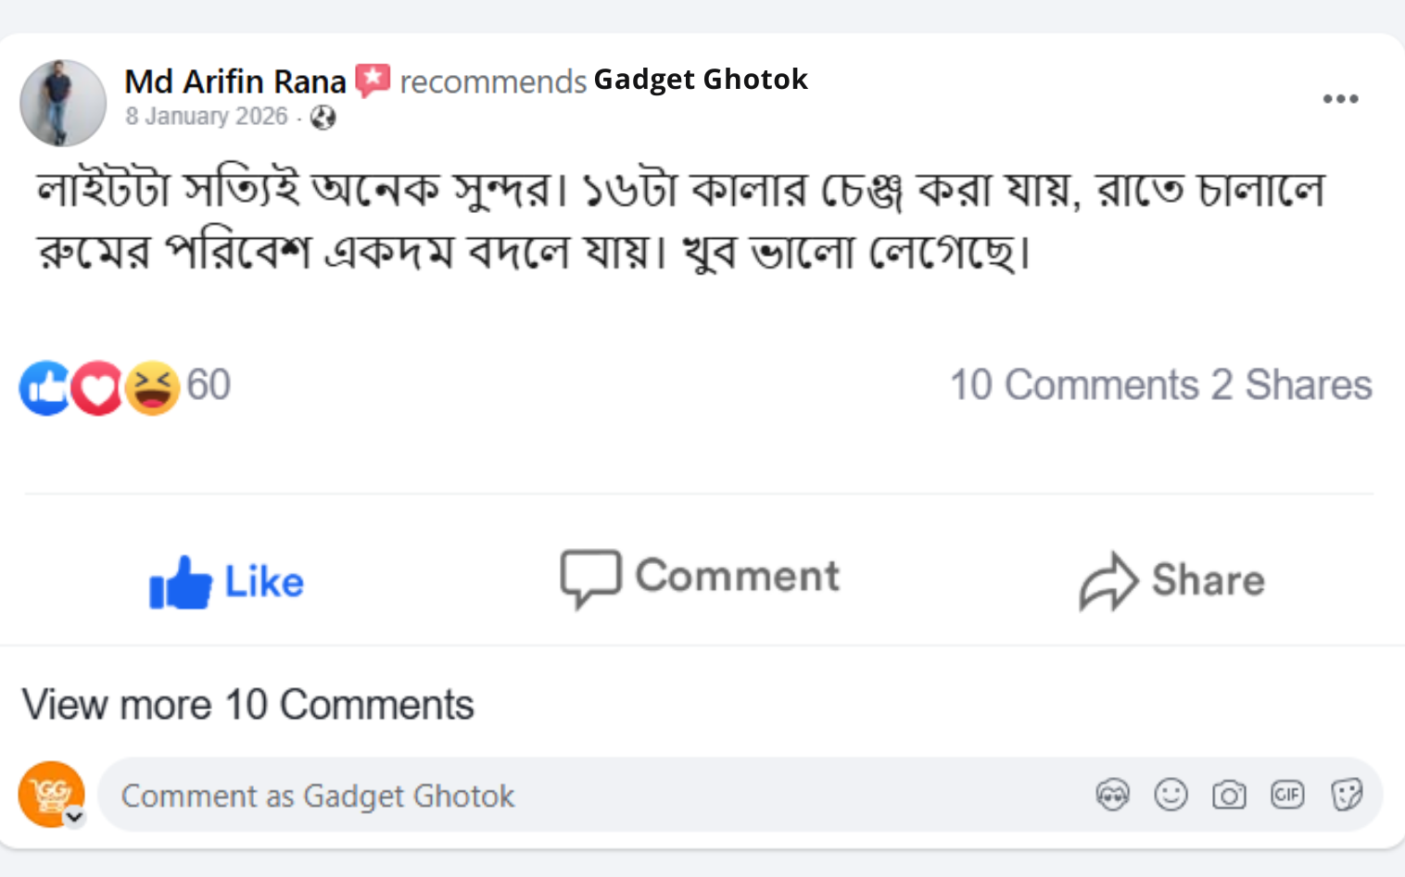Attach a photo using the camera icon
The height and width of the screenshot is (877, 1405).
1229,795
